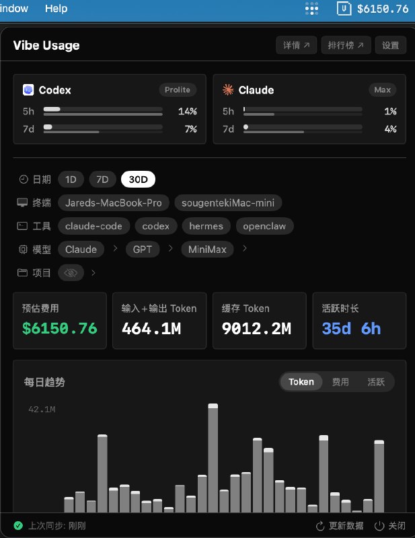Click Claude 7d usage progress bar
415x538 pixels.
(303, 129)
